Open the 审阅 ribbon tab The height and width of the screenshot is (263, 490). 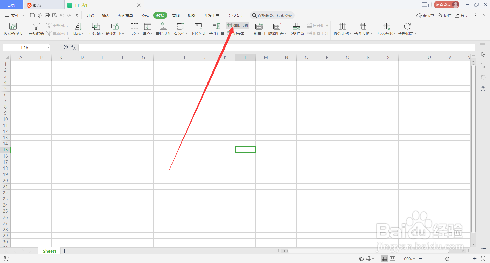[176, 15]
